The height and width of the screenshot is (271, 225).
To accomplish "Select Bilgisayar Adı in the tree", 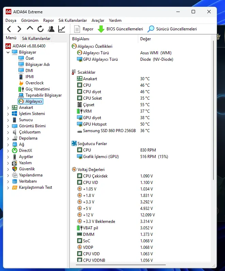I will click(x=34, y=65).
